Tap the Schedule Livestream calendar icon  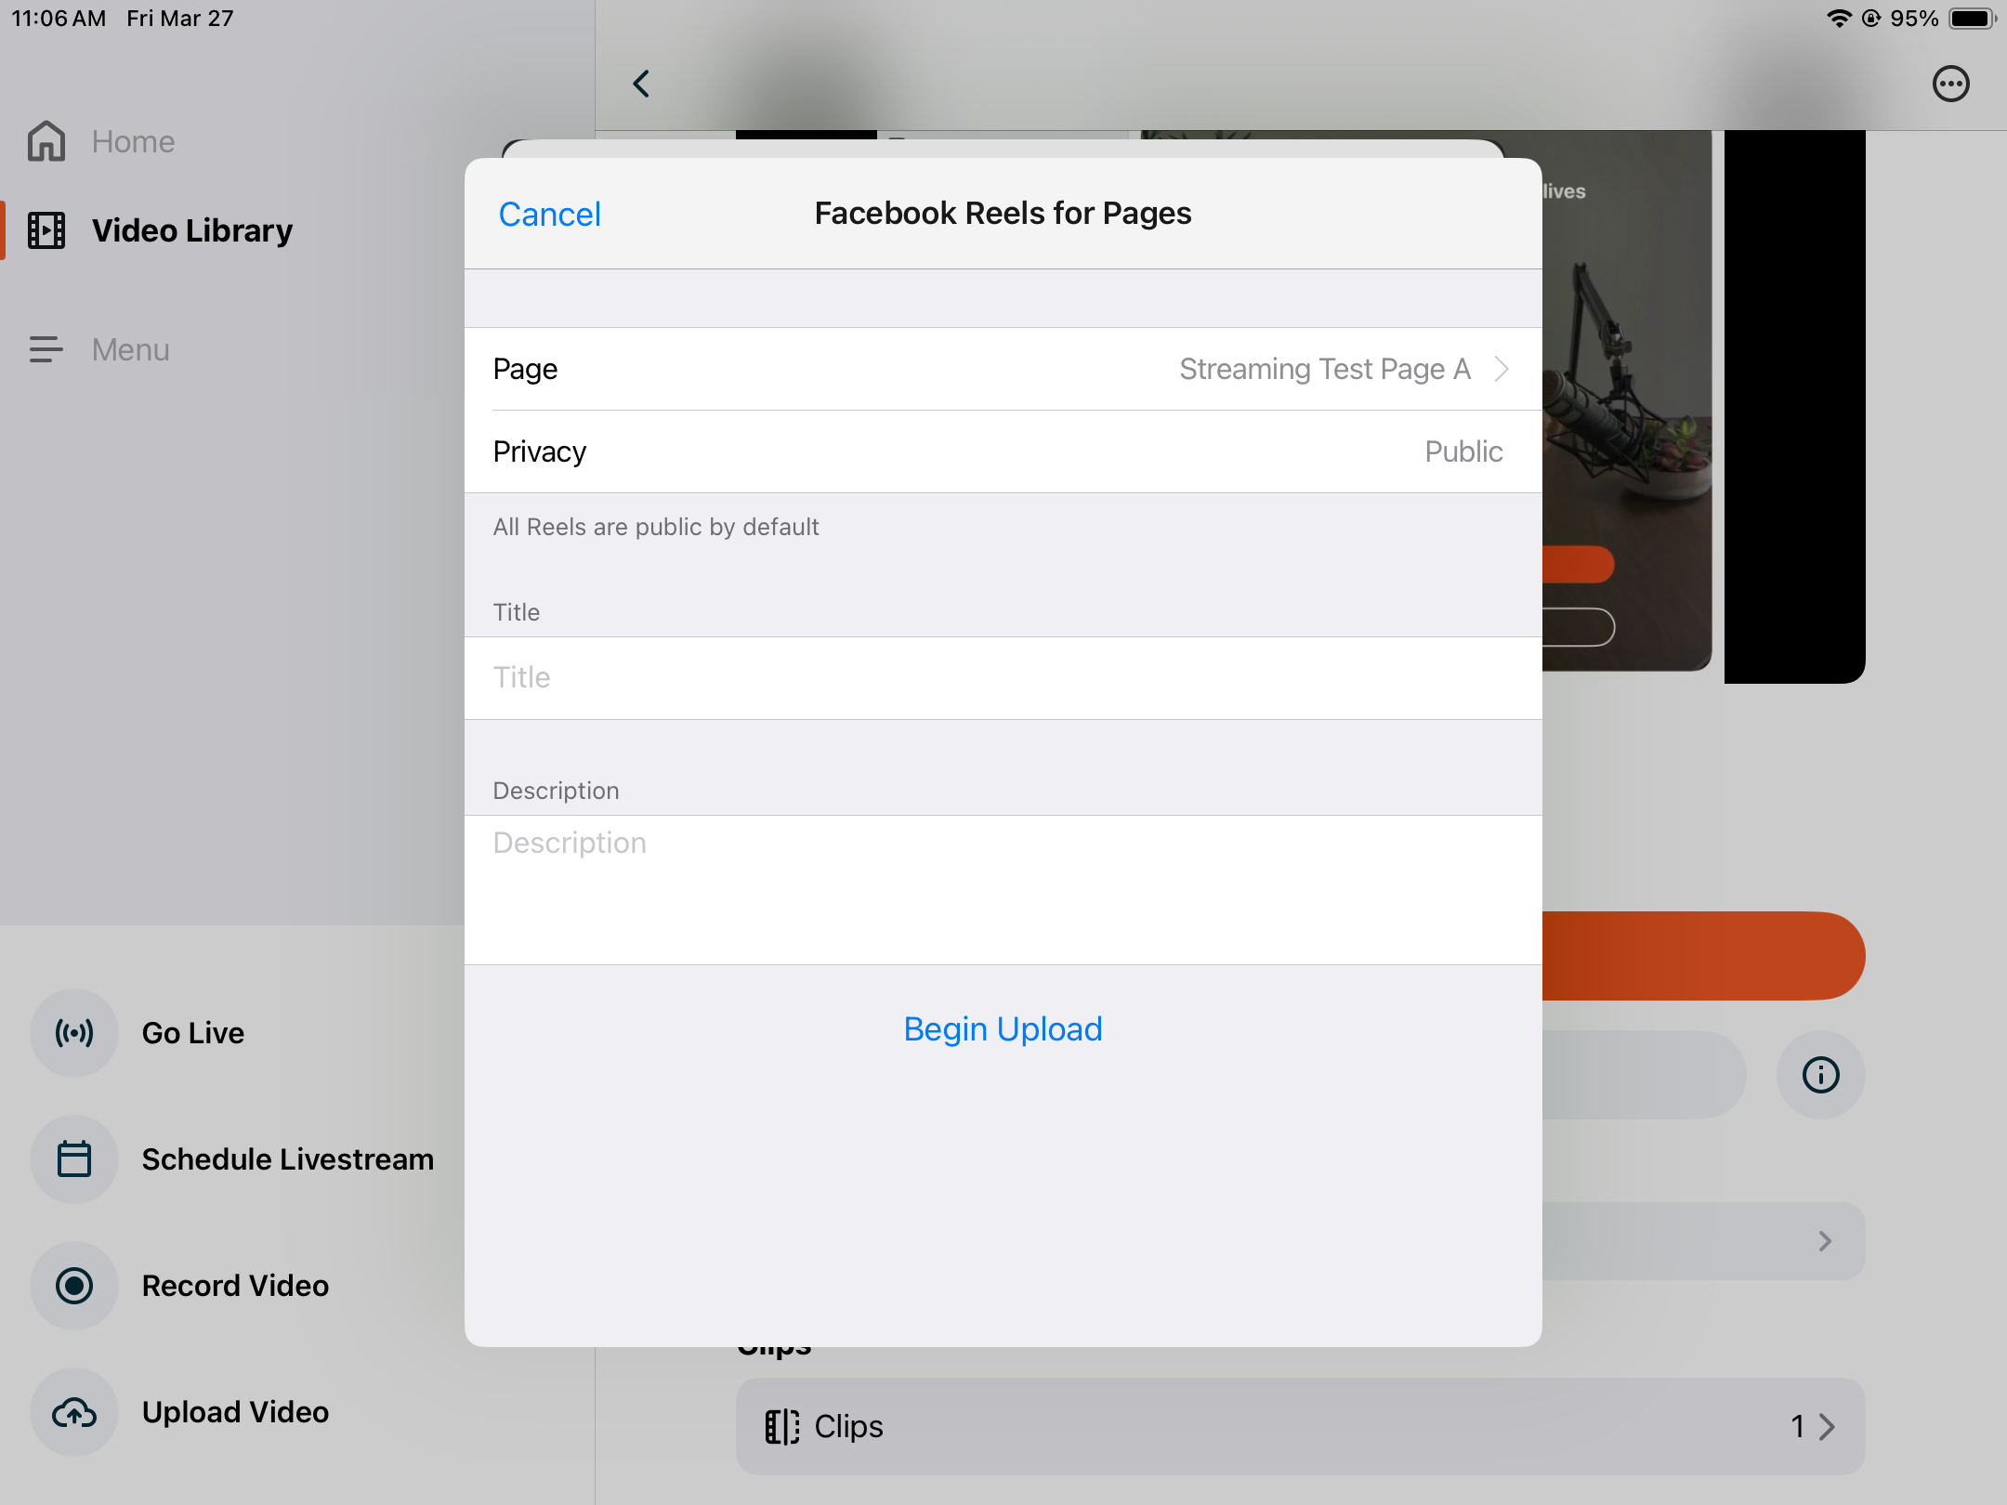74,1159
